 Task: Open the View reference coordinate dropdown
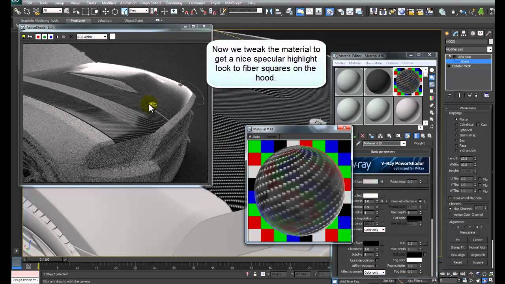(138, 10)
